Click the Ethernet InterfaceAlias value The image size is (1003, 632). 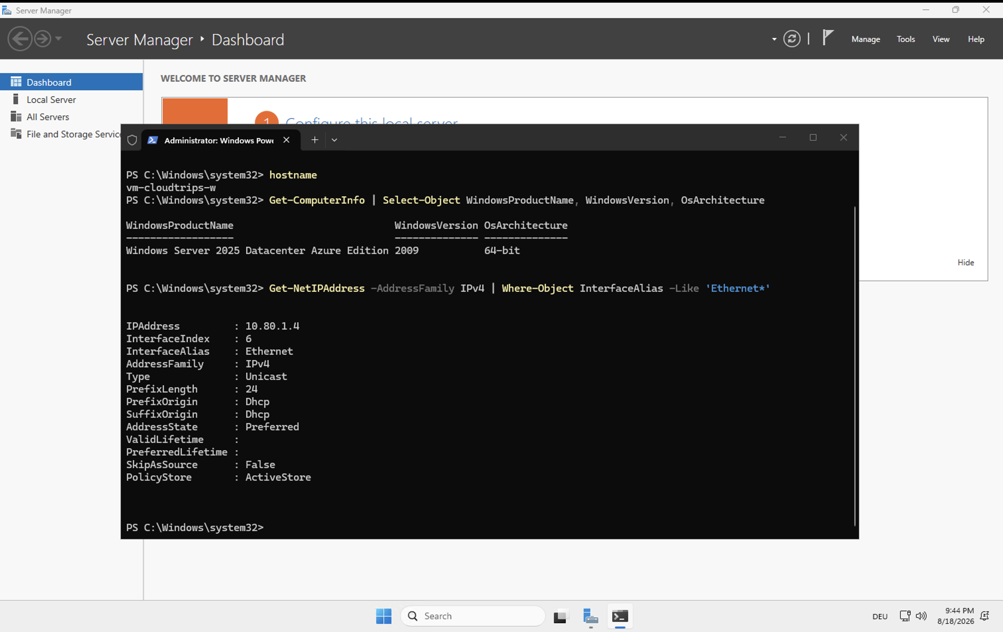pos(269,351)
